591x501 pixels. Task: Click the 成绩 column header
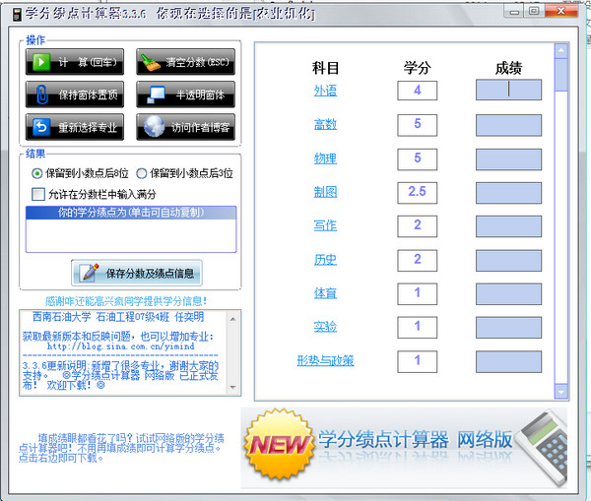click(508, 68)
